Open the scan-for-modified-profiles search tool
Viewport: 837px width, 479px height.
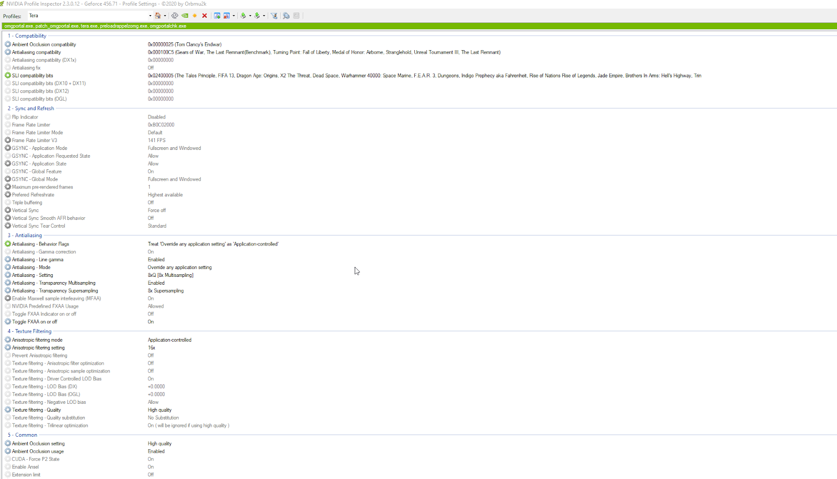click(x=286, y=16)
